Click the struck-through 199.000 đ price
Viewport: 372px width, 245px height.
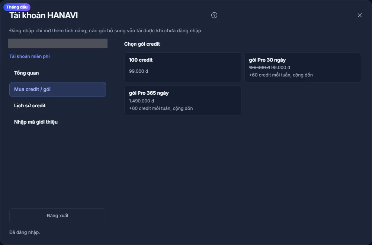point(259,68)
